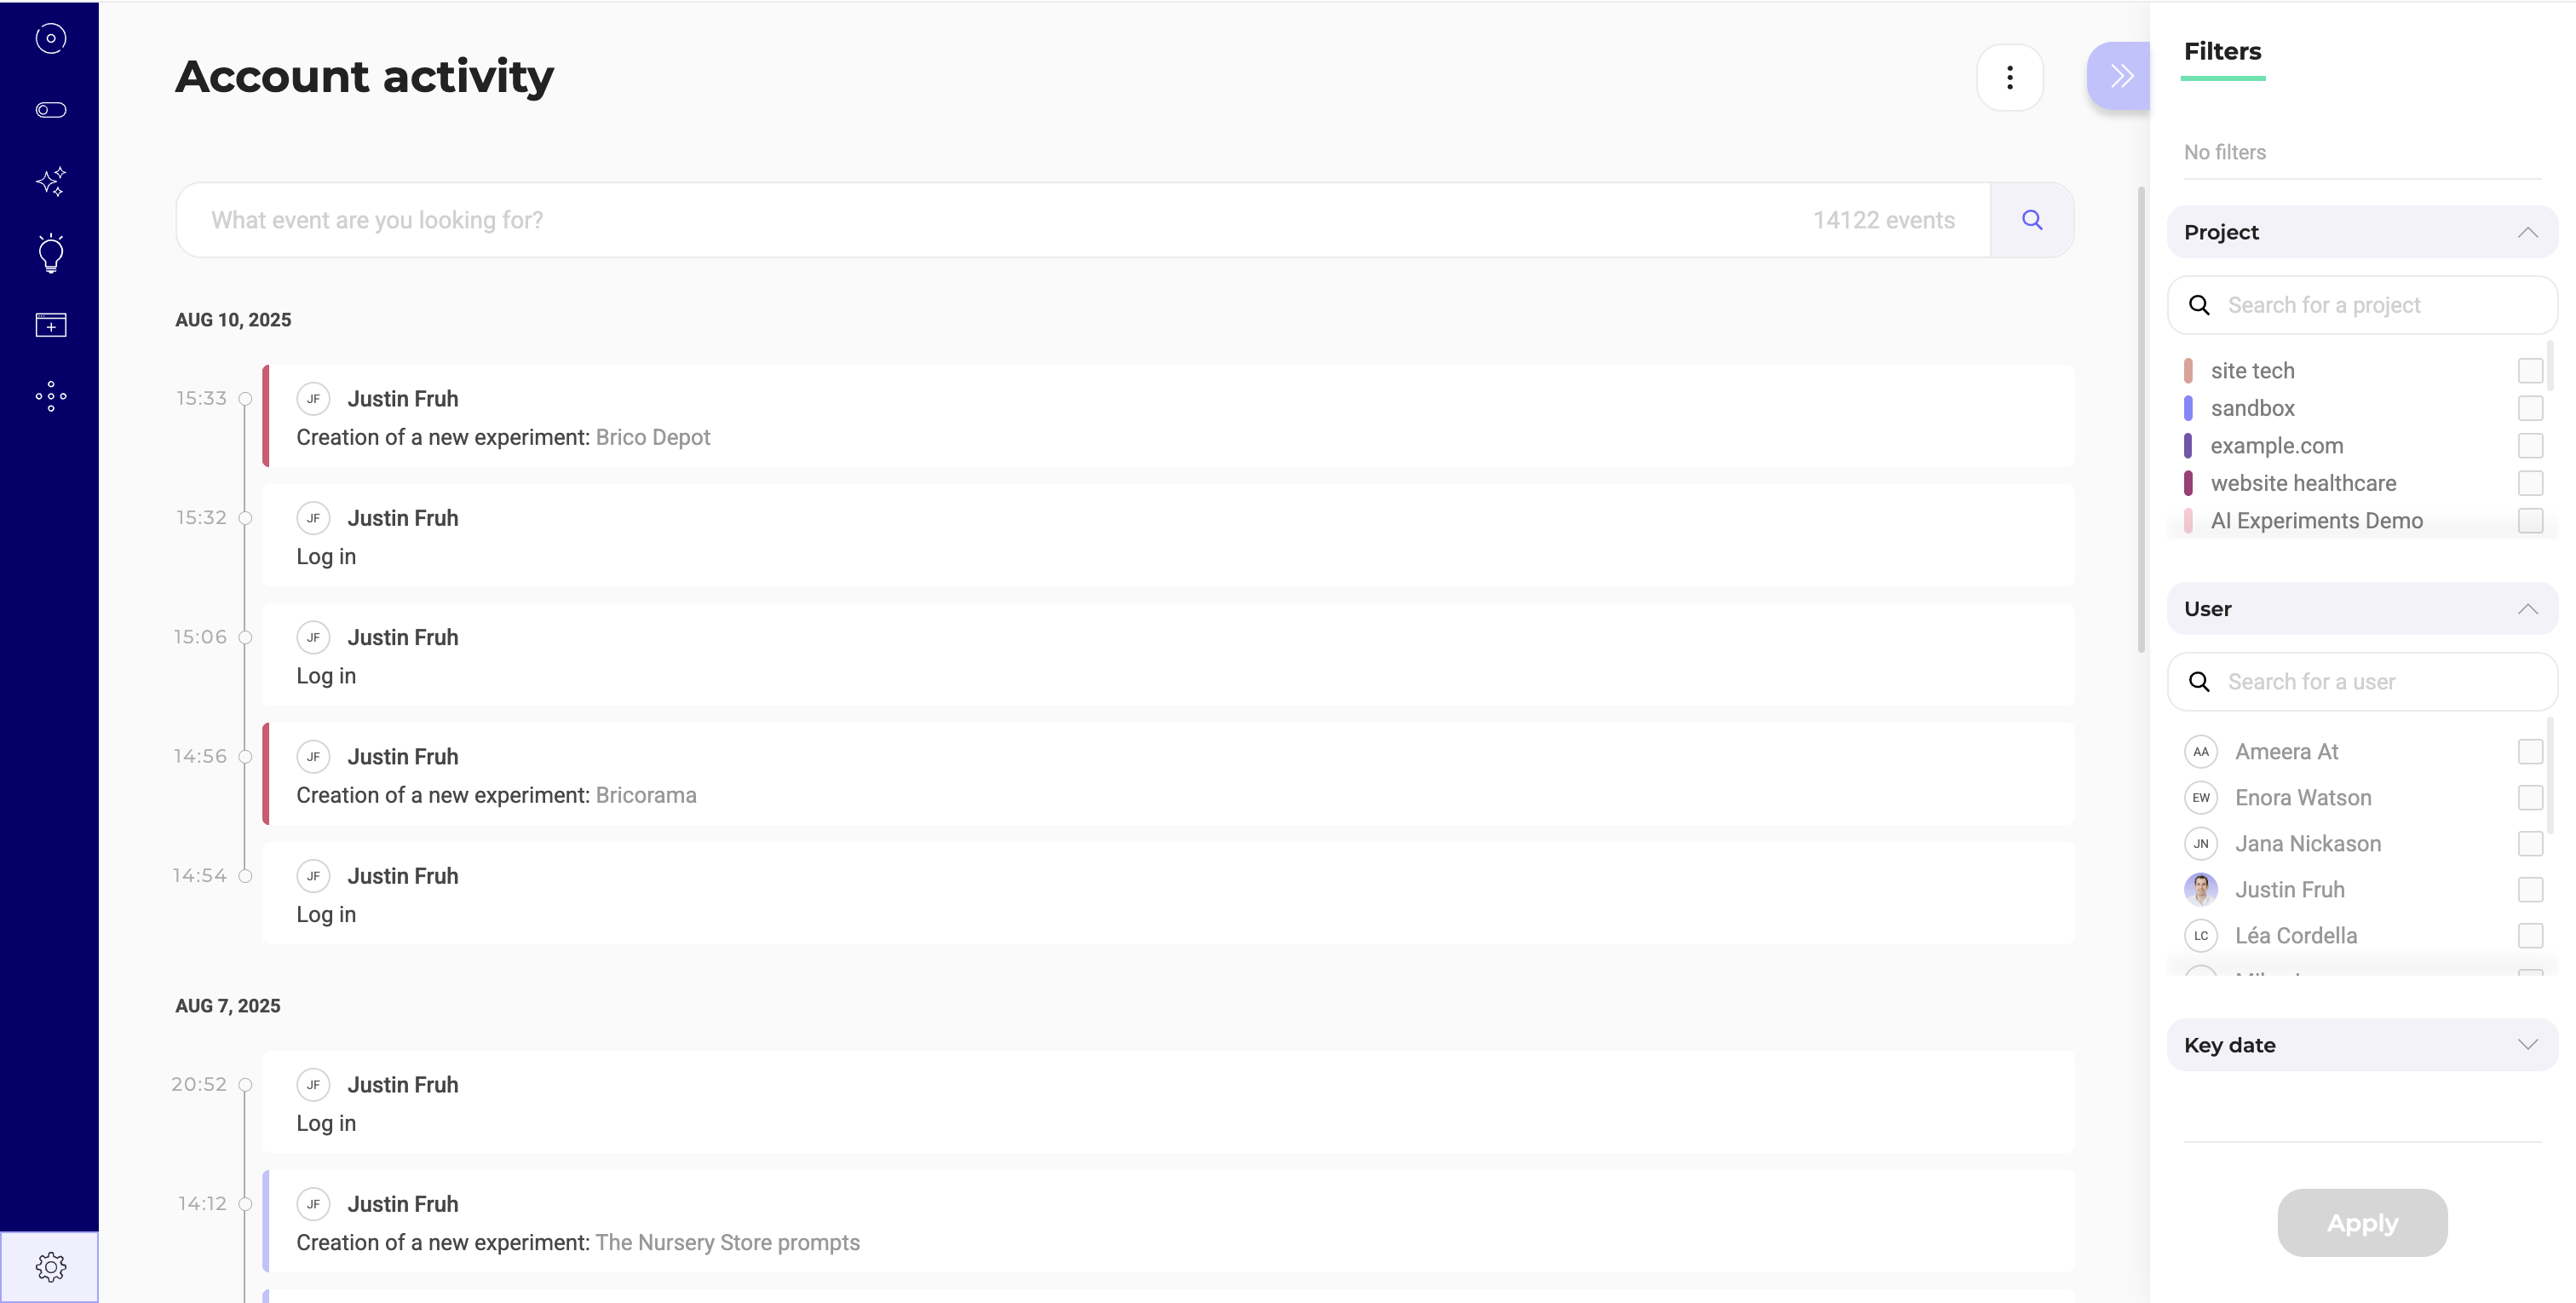Collapse the Project filter section

tap(2526, 232)
